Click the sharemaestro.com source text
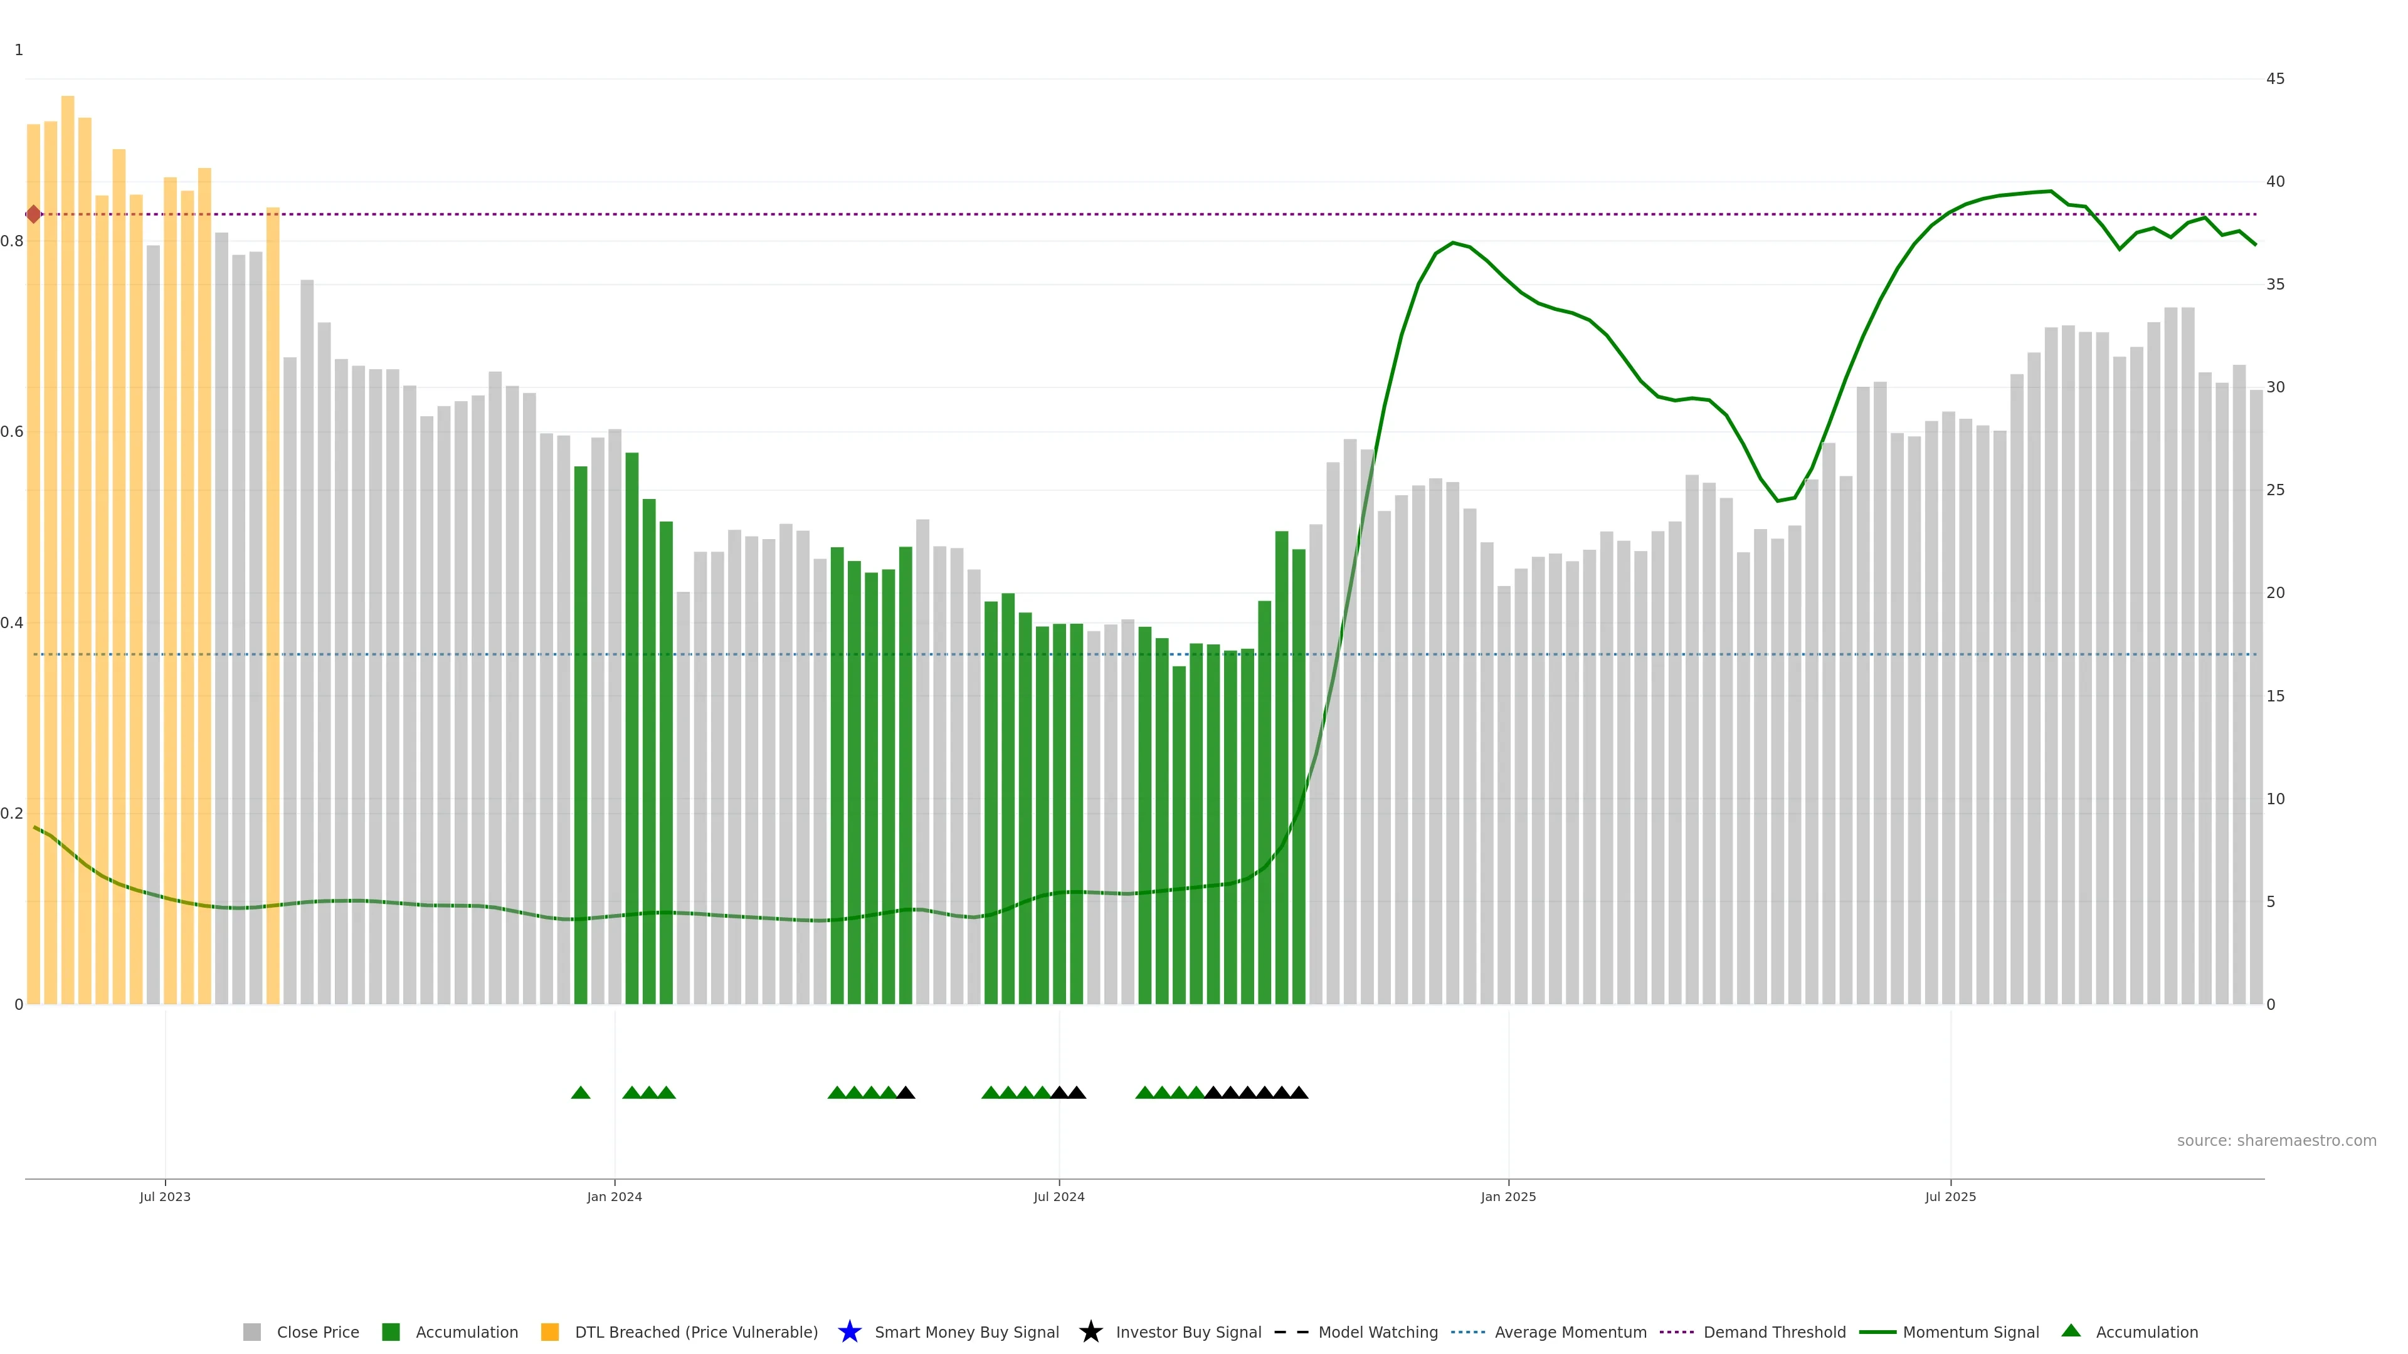 (2276, 1140)
